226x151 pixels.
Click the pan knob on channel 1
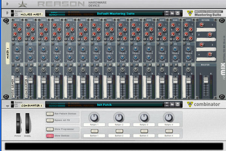tap(17, 70)
